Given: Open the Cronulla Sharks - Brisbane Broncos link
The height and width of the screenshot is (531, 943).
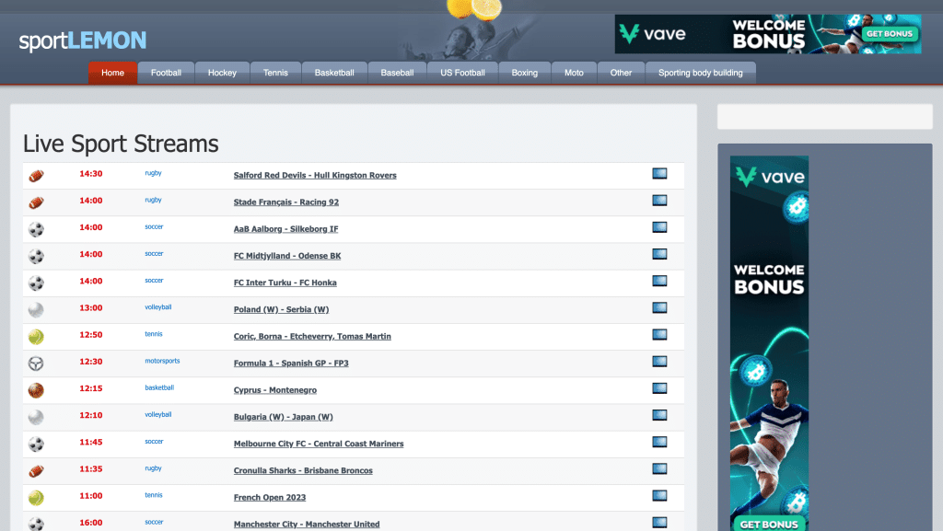Looking at the screenshot, I should (x=303, y=470).
